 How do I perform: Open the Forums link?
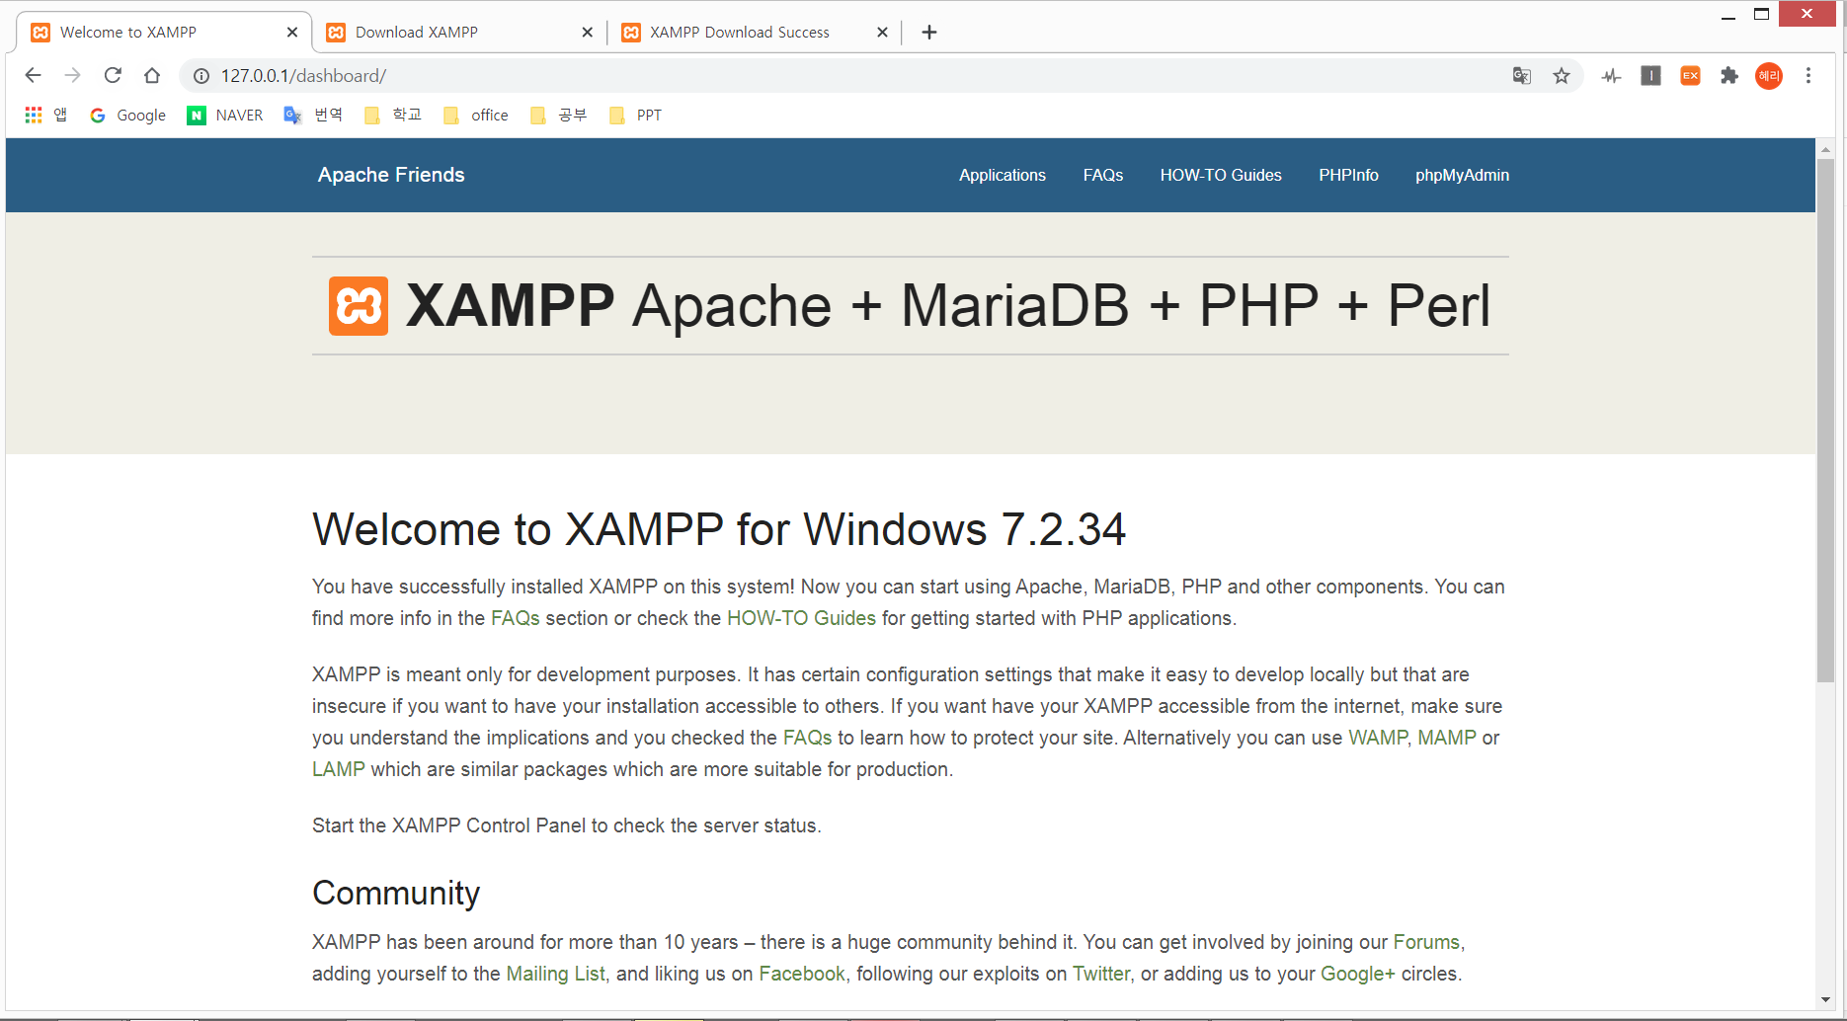(x=1426, y=942)
